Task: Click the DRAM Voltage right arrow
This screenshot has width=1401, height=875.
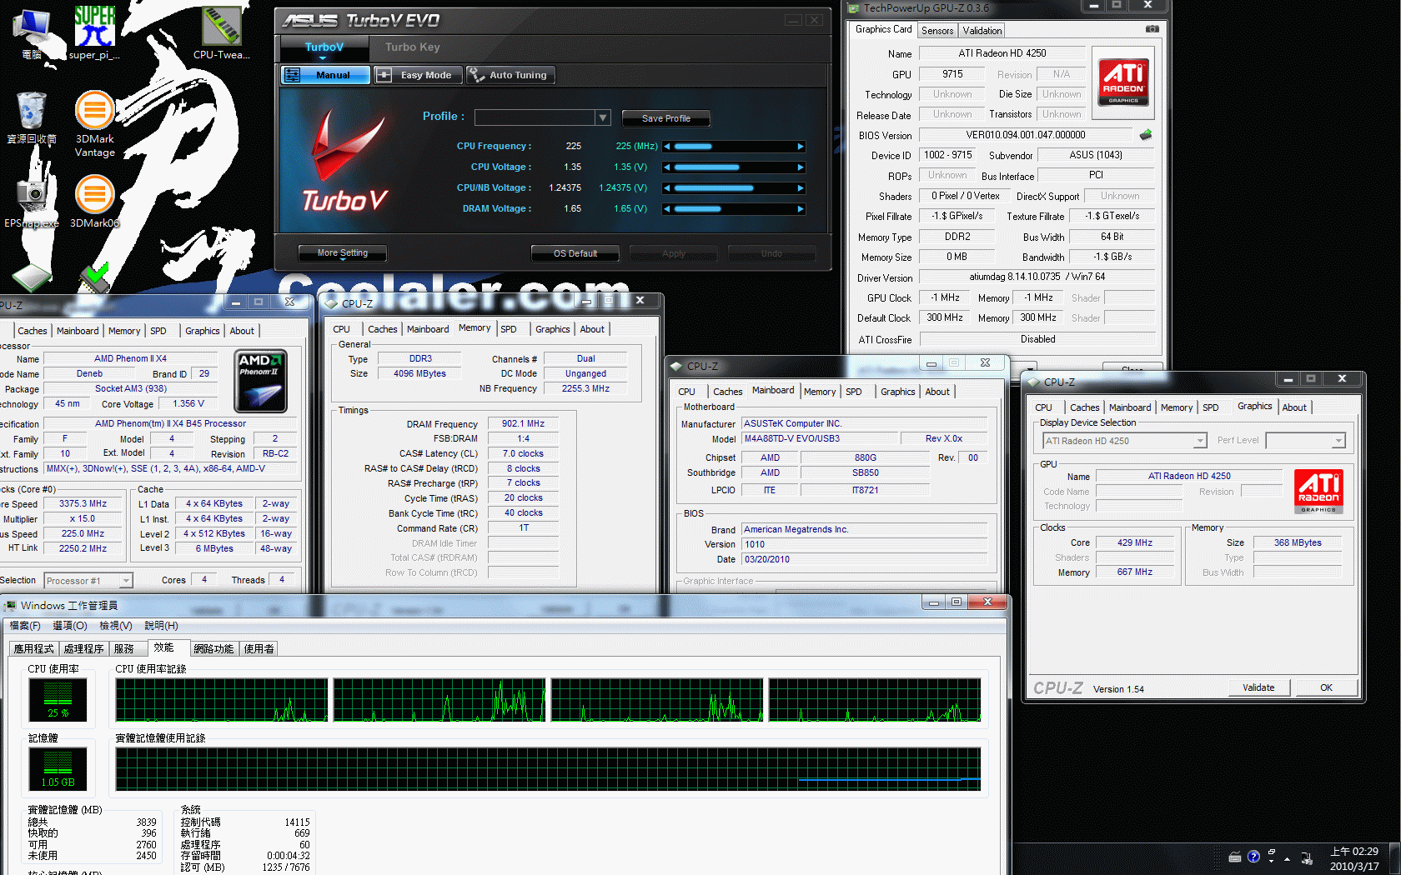Action: [x=801, y=209]
